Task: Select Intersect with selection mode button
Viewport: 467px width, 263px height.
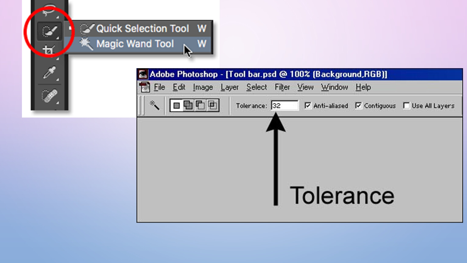Action: 213,106
